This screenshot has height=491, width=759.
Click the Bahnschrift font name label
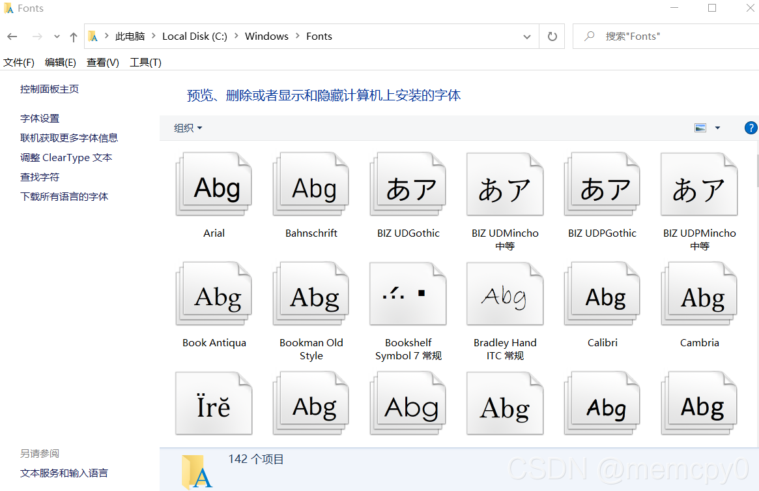pos(311,233)
